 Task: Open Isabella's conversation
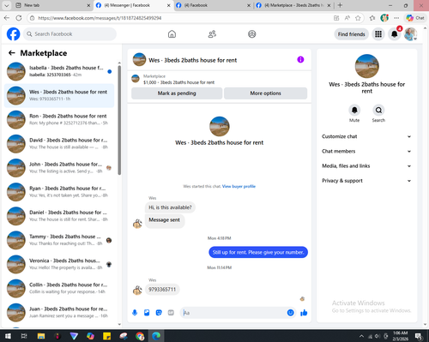point(59,71)
